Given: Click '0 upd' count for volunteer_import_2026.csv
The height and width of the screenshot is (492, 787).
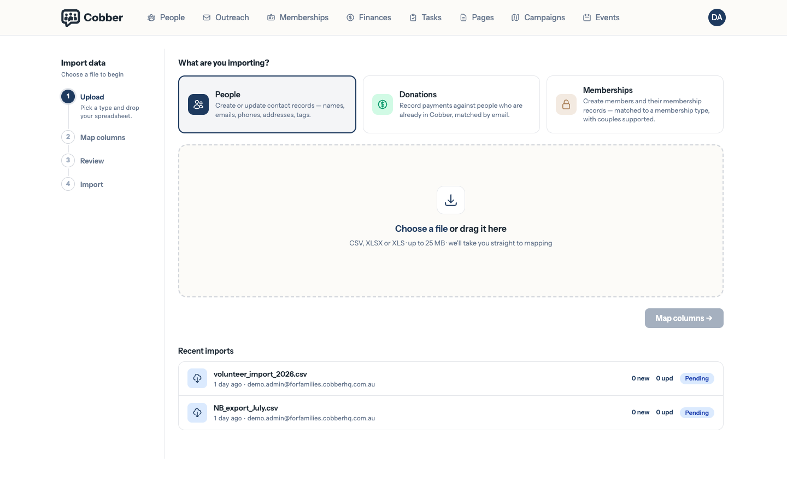Looking at the screenshot, I should coord(665,378).
